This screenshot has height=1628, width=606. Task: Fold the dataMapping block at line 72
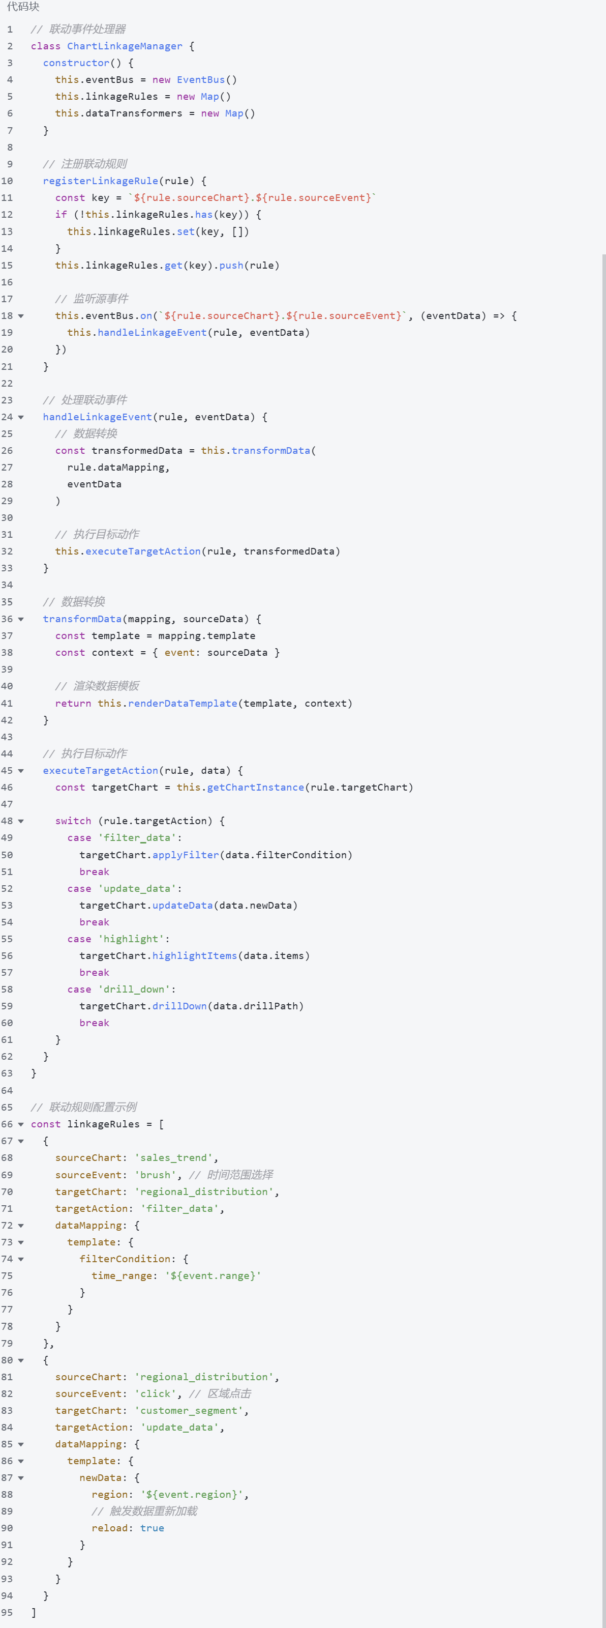21,1226
